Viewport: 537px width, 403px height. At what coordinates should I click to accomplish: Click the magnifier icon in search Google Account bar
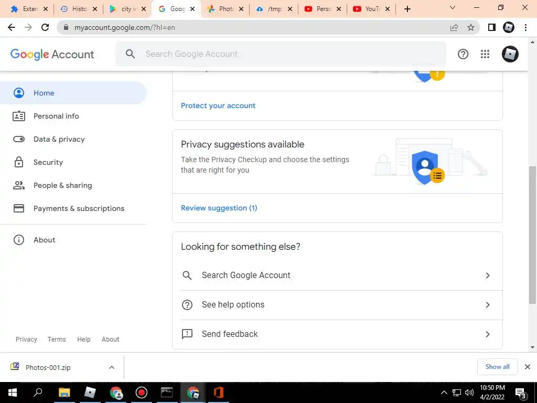130,54
